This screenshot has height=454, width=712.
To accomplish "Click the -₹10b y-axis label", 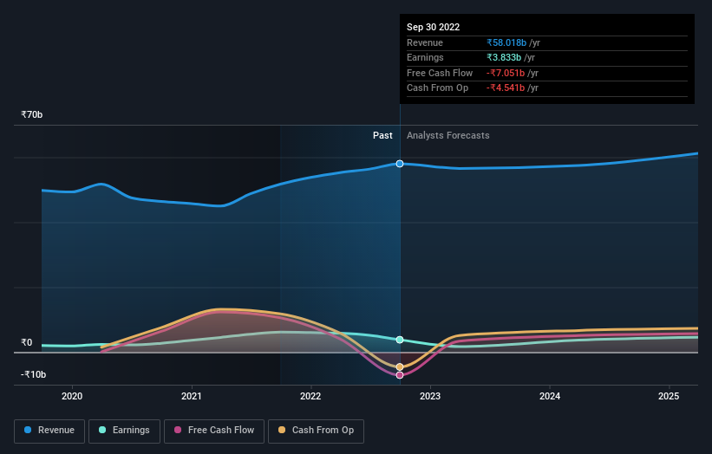I will 33,374.
